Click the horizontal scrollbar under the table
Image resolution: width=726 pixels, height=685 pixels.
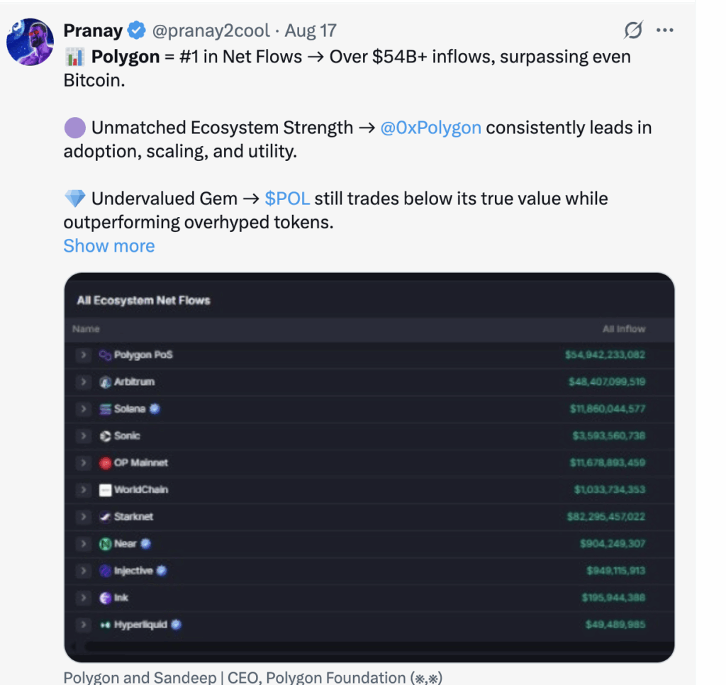369,646
